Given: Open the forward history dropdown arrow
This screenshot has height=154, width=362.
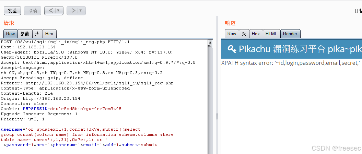Looking at the screenshot, I should [81, 11].
